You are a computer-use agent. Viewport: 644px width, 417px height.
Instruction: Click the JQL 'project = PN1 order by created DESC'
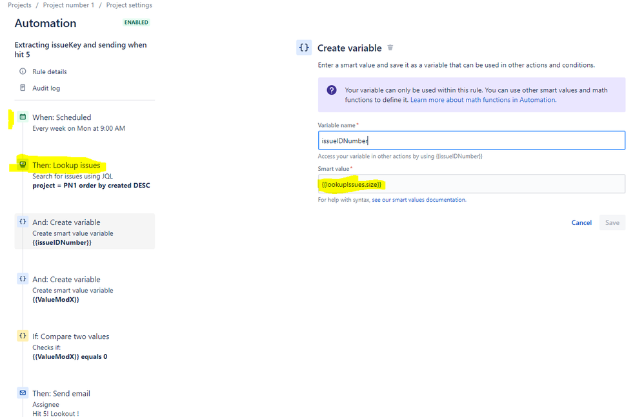pyautogui.click(x=91, y=186)
